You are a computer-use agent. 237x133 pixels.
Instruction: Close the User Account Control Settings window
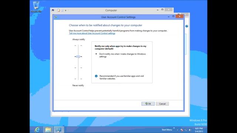(x=180, y=16)
